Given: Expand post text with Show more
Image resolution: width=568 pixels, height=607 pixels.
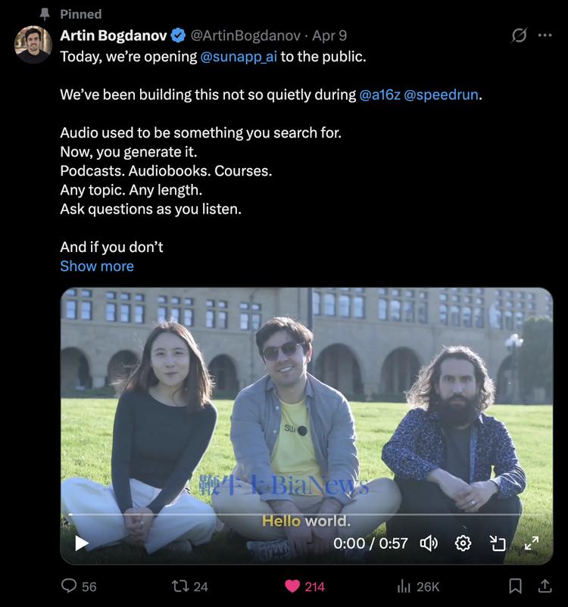Looking at the screenshot, I should click(x=97, y=266).
